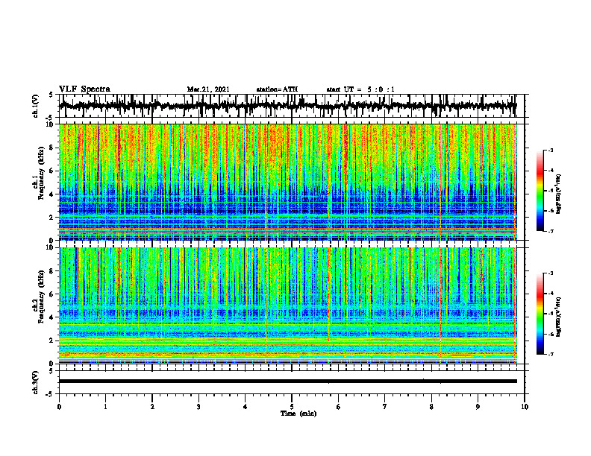
Task: Click the ch.3 flat black waveform bar
Action: [287, 381]
